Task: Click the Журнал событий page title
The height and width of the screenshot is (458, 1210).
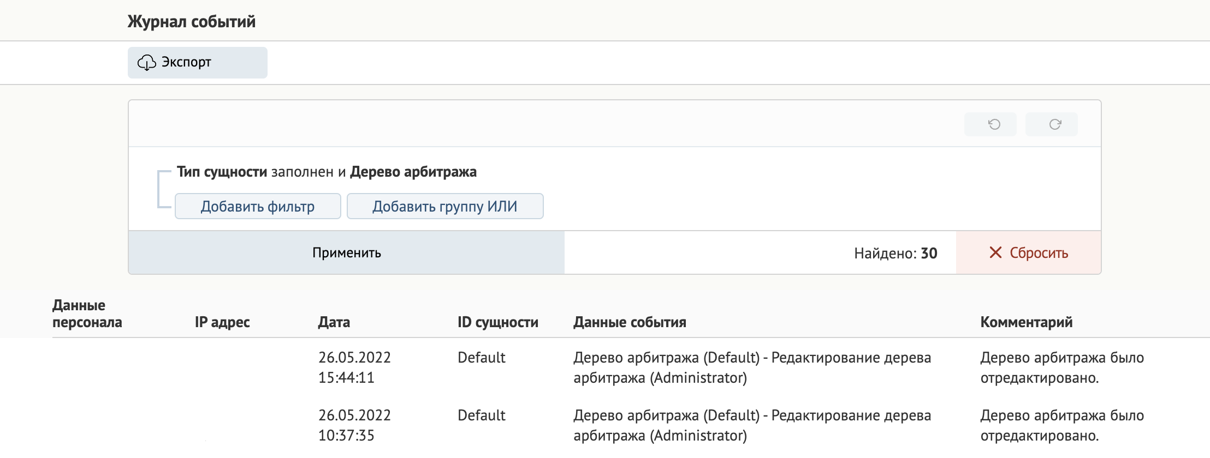Action: [x=192, y=22]
